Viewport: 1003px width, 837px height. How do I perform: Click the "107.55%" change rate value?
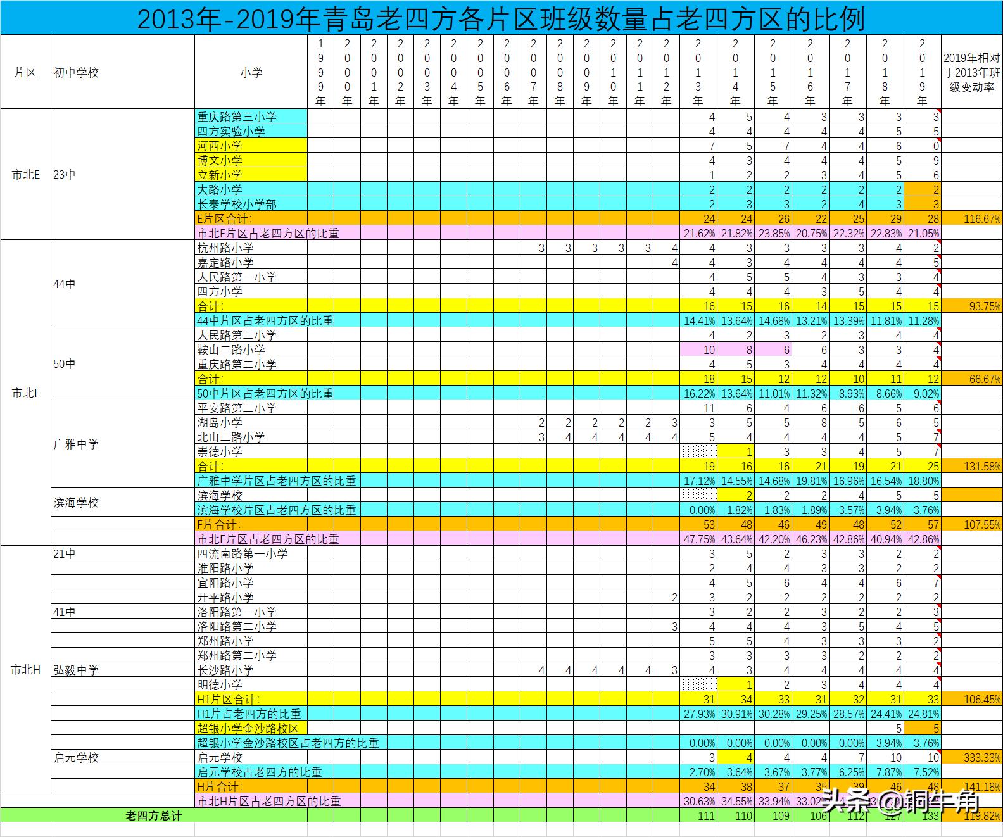(x=972, y=524)
